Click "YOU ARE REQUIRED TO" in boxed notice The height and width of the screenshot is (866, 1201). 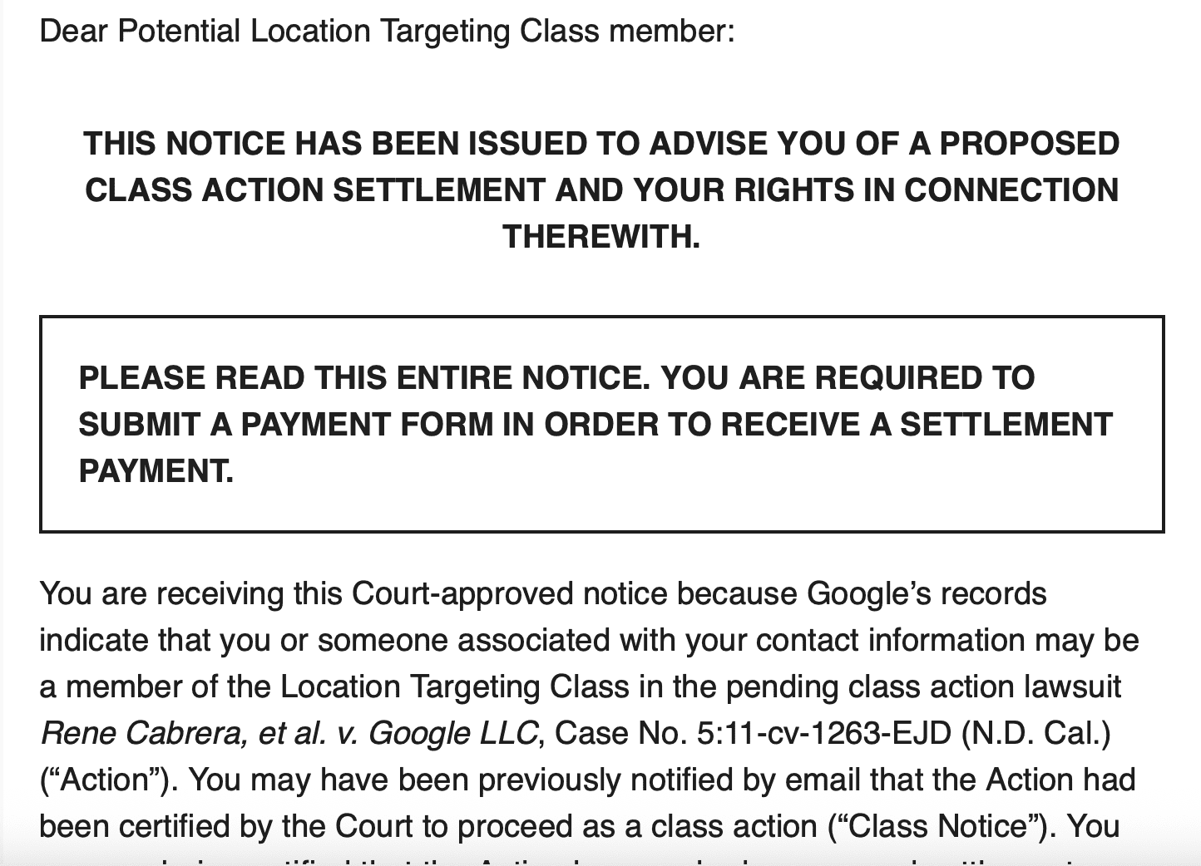point(848,378)
